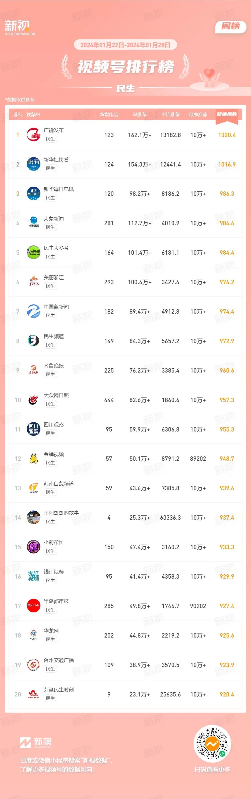Click the date range 2024年01月22日 pill
The image size is (251, 799).
point(125,45)
